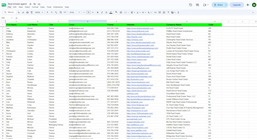
Task: Star the Real estate agent document
Action: [30, 4]
